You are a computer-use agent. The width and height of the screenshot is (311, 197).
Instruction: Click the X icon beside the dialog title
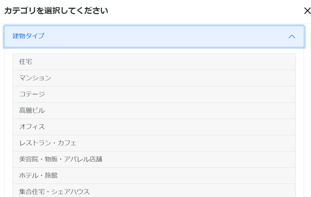click(307, 11)
